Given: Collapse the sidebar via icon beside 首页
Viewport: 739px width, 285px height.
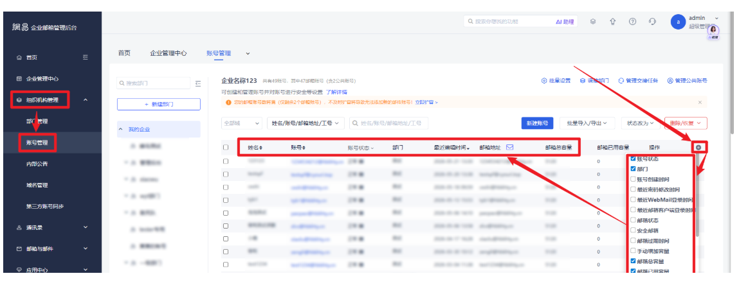Looking at the screenshot, I should (86, 57).
